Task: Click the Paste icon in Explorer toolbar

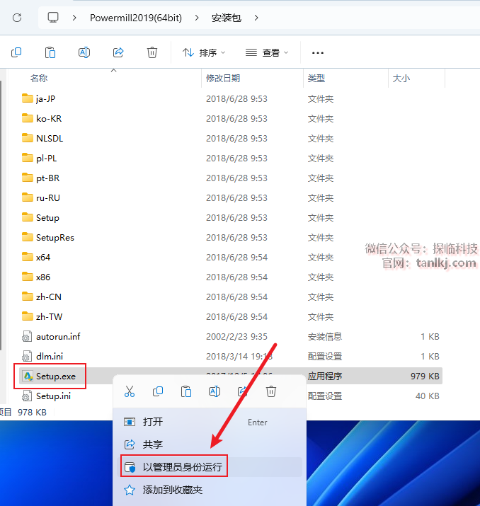Action: (x=50, y=52)
